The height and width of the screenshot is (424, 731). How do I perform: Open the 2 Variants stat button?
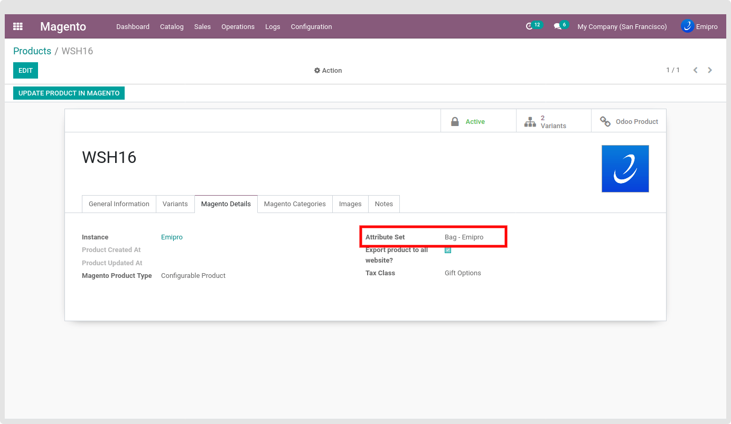point(554,121)
